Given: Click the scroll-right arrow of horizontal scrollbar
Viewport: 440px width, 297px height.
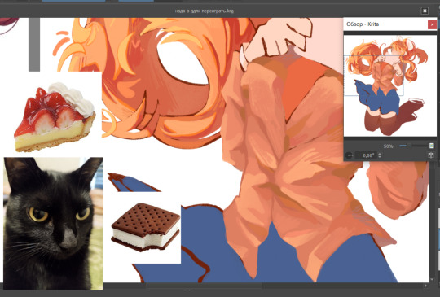Looking at the screenshot, I should [426, 286].
